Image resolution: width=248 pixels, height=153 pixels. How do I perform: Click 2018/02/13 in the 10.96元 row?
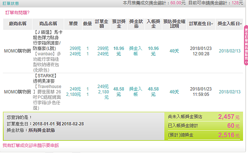pos(229,51)
